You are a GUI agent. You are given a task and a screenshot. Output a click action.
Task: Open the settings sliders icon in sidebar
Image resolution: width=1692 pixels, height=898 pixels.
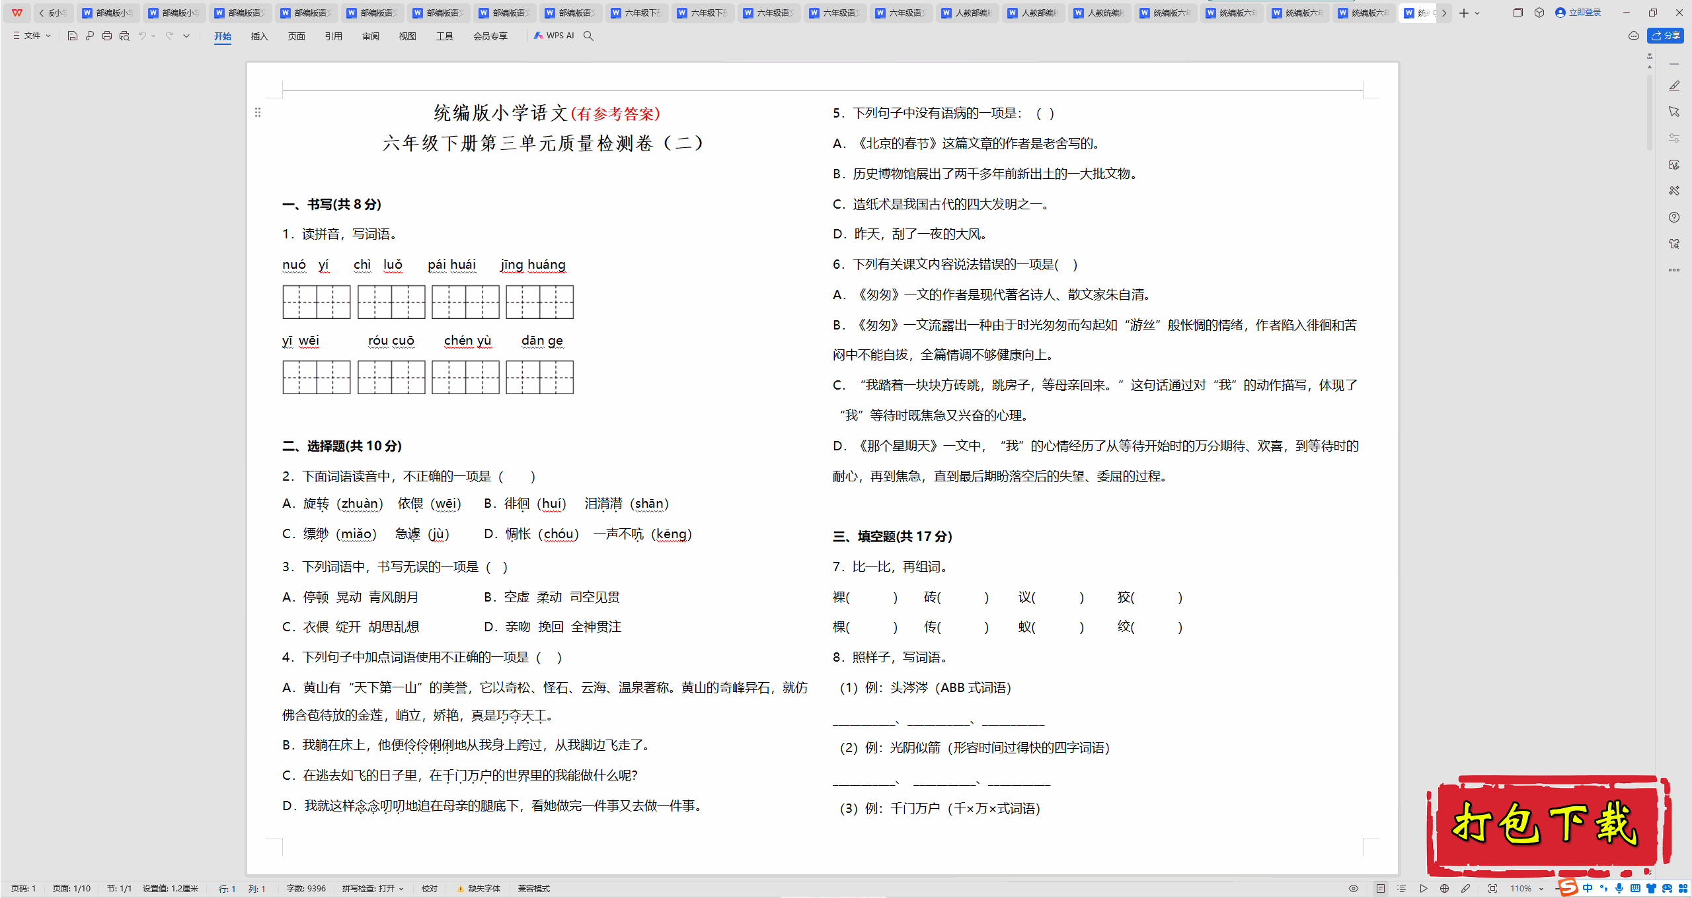coord(1674,138)
